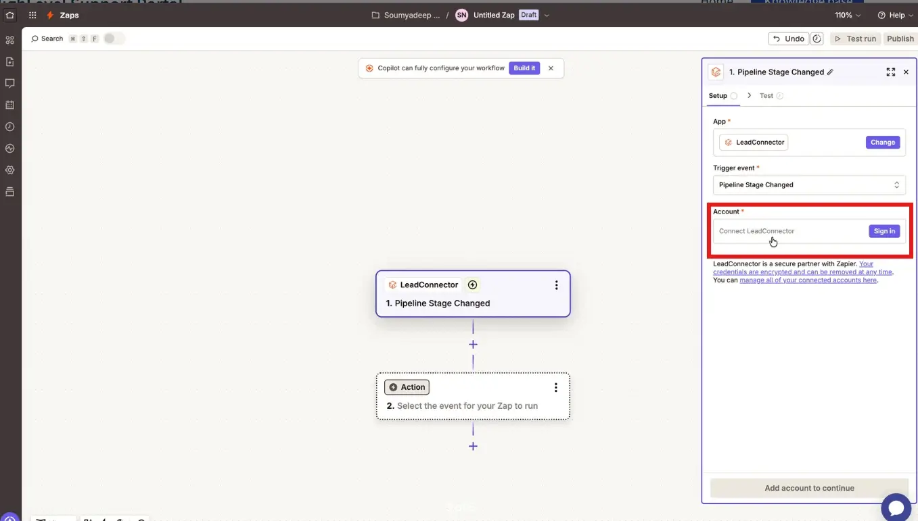The height and width of the screenshot is (521, 918).
Task: Expand dropdown arrow next to Draft badge
Action: 547,15
